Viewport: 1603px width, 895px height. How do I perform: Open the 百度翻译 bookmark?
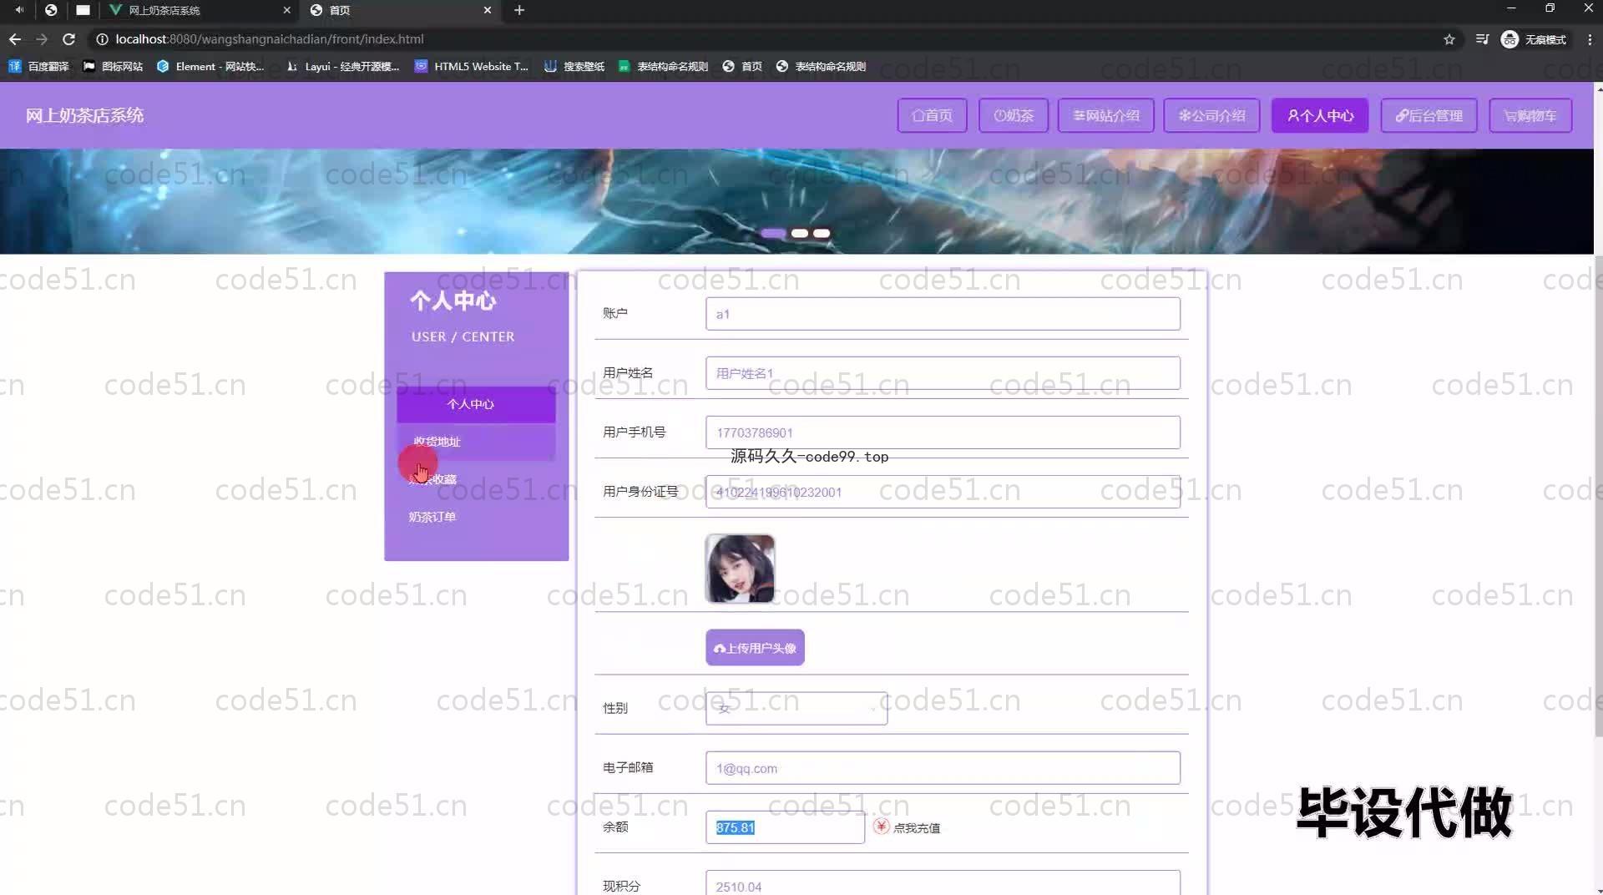pos(38,67)
